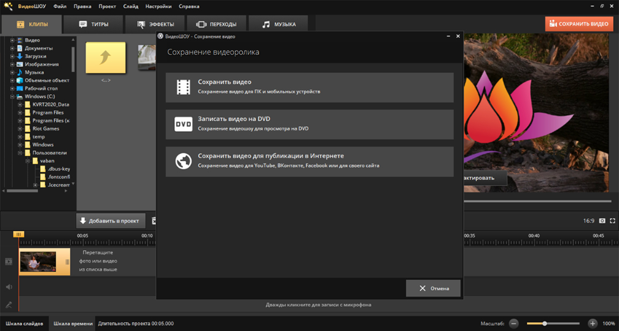The image size is (619, 331).
Task: Choose Сохранить видео для публикации в Интернете
Action: point(309,162)
